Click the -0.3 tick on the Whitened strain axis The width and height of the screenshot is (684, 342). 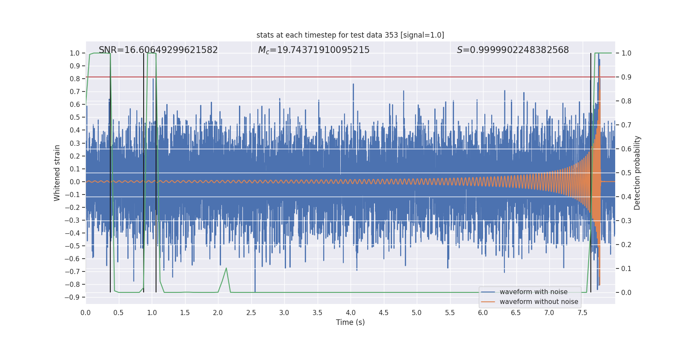point(72,220)
